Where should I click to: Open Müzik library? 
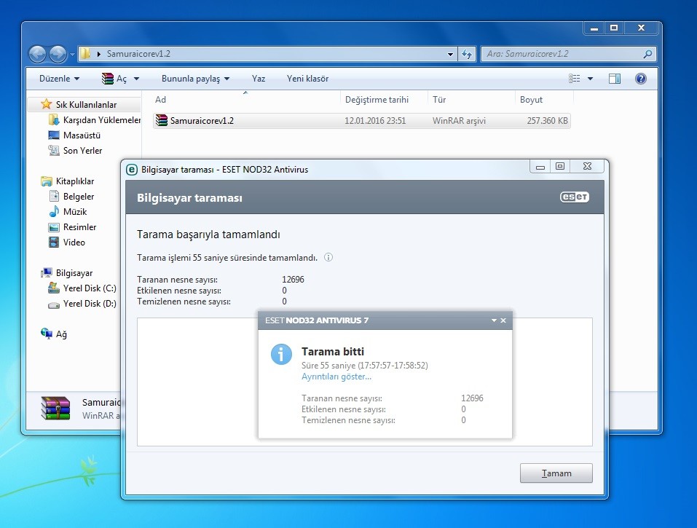(75, 211)
